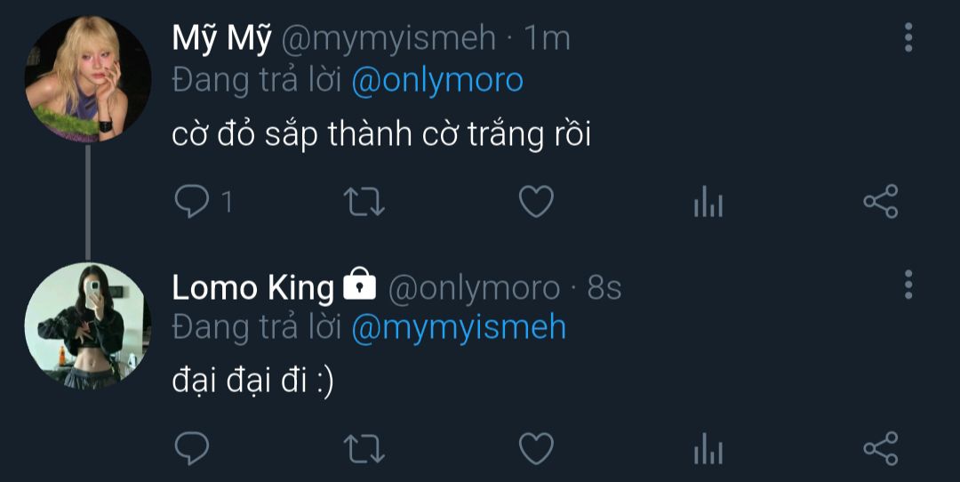Click the Lomo King display name
The image size is (960, 482).
tap(252, 287)
